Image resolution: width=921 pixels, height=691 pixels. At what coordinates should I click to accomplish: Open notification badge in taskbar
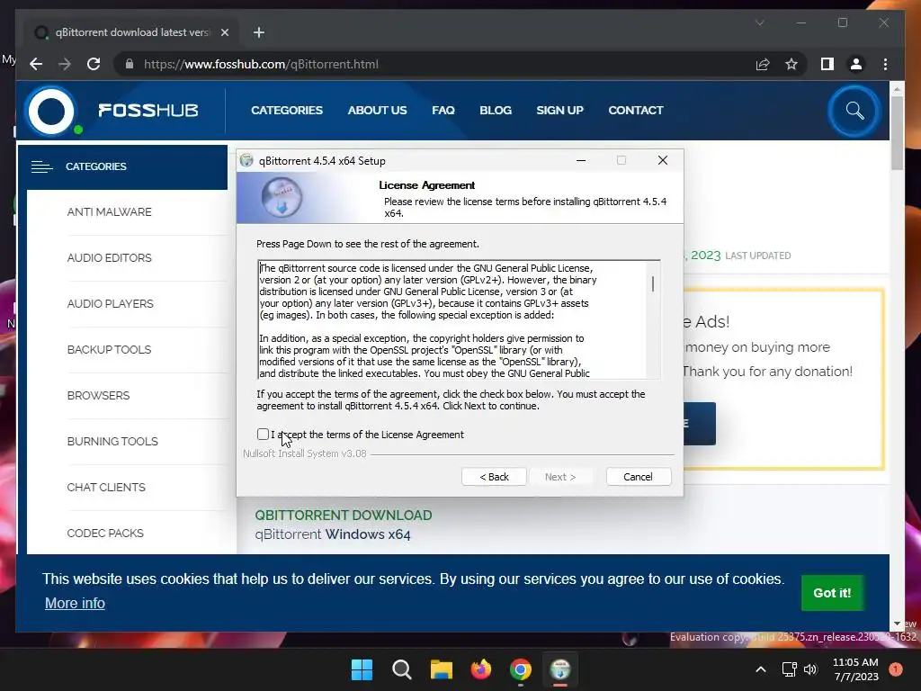[896, 669]
